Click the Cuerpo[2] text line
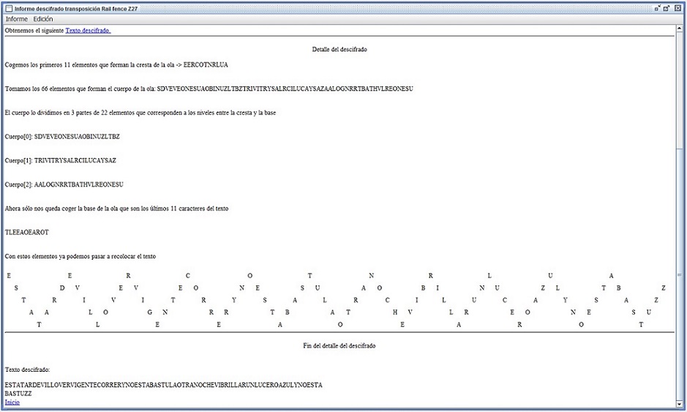Screen dimensions: 687x412 tap(64, 184)
